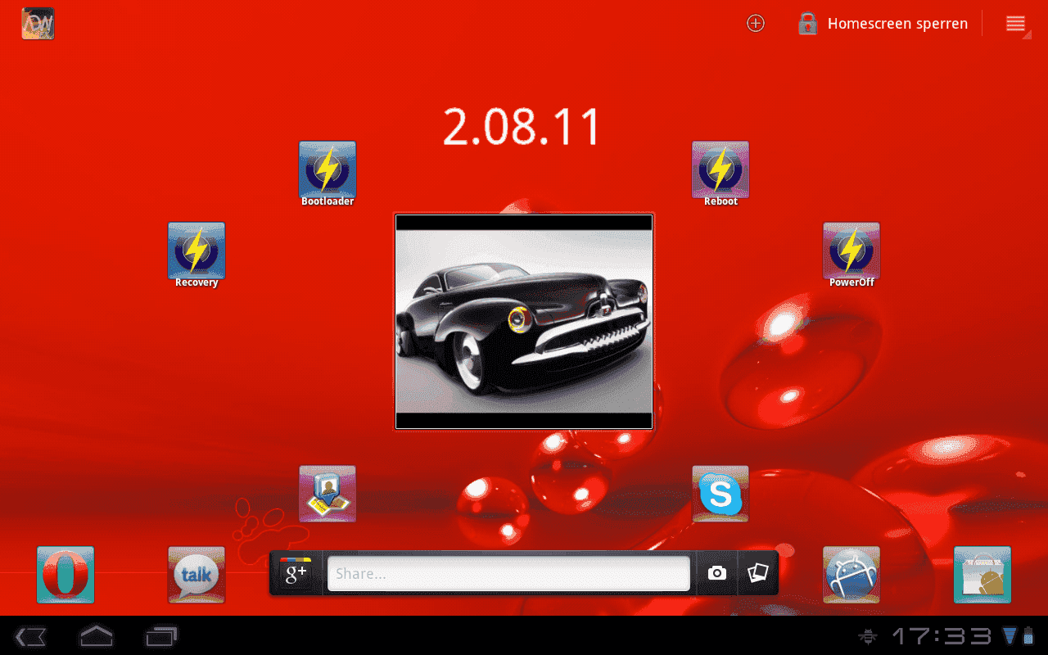Open the launcher menu at top right

[x=1015, y=24]
